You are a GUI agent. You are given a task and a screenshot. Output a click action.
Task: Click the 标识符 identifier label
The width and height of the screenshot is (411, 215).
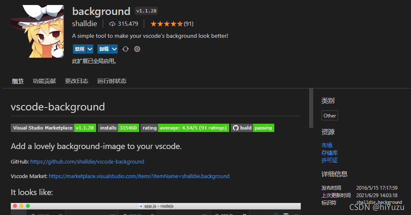pos(329,203)
